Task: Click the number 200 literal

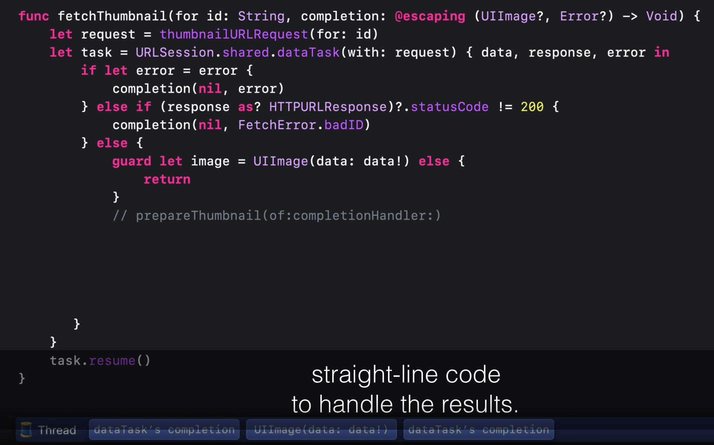Action: click(x=532, y=107)
